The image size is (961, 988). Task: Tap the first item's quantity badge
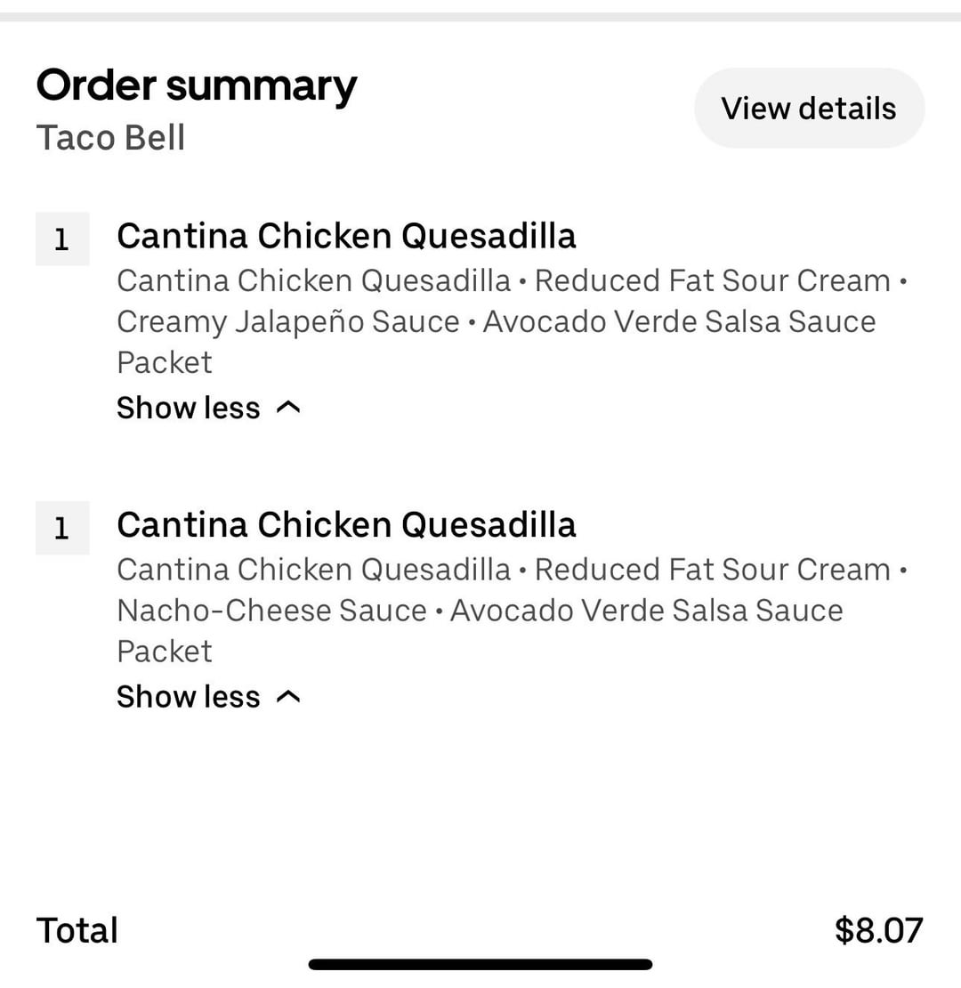pos(62,239)
